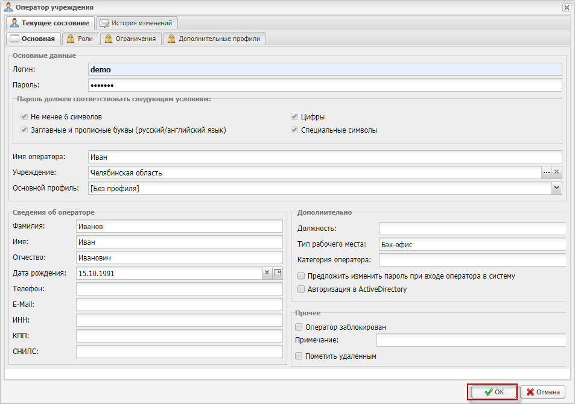Clear the Учреждение field with X icon
This screenshot has width=575, height=404.
tap(557, 172)
